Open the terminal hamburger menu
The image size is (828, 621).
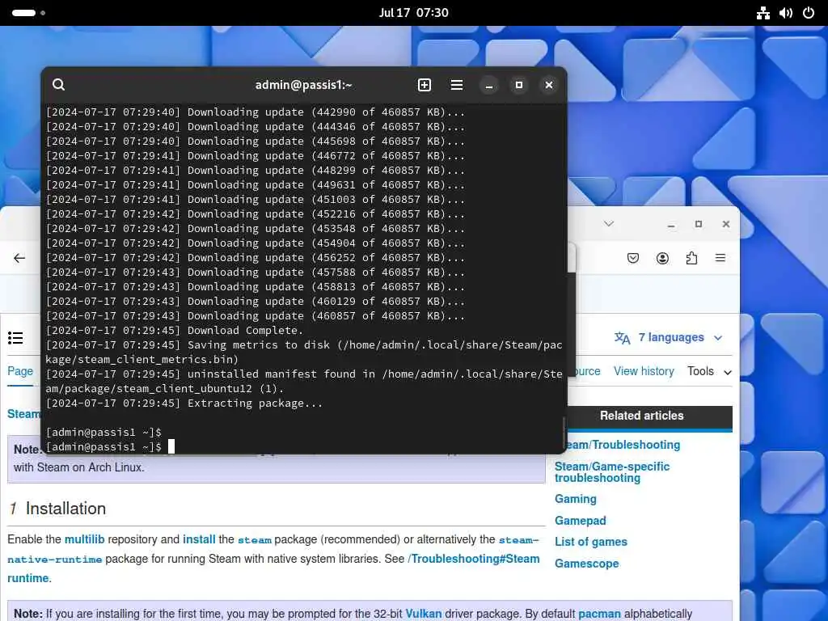457,85
